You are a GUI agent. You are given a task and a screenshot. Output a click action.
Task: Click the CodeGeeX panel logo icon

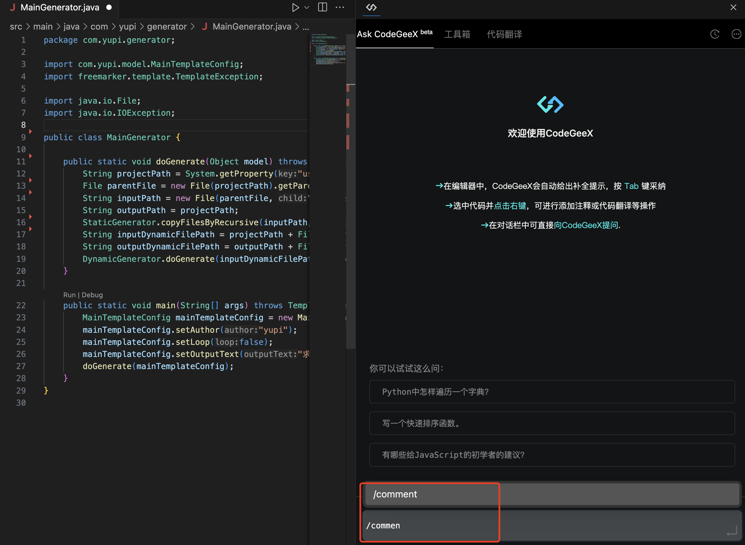click(x=371, y=7)
